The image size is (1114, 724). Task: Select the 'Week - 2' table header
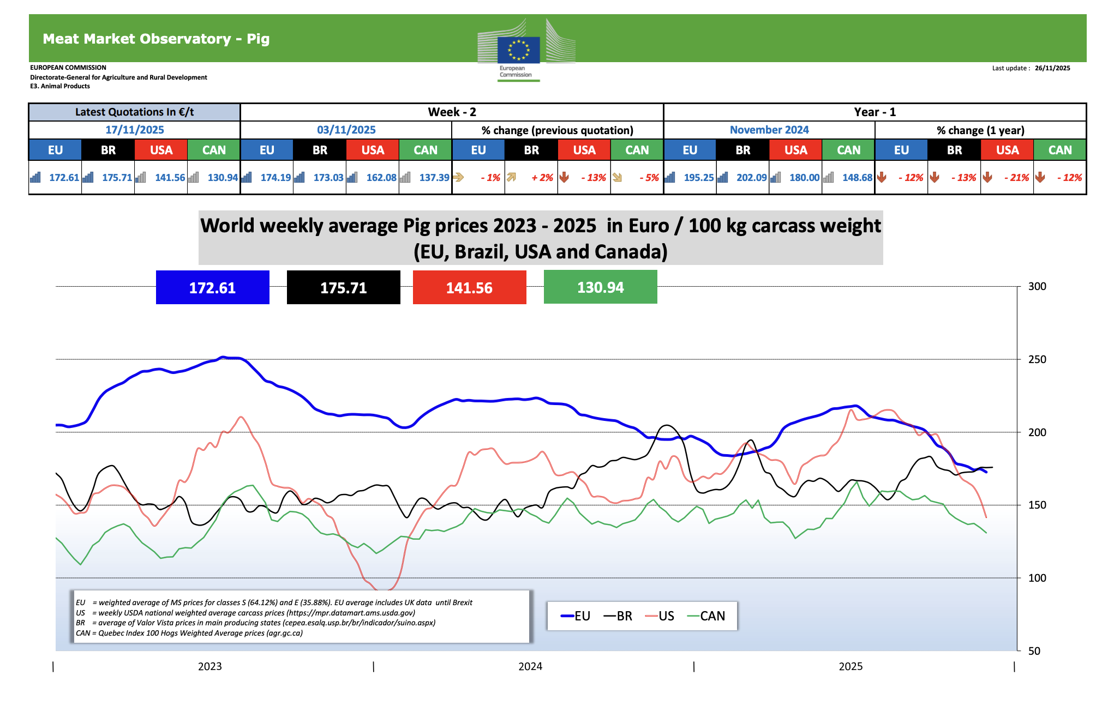452,112
